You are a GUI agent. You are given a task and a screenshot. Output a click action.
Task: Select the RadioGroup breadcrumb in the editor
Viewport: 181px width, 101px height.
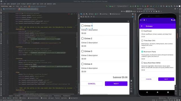[57, 96]
